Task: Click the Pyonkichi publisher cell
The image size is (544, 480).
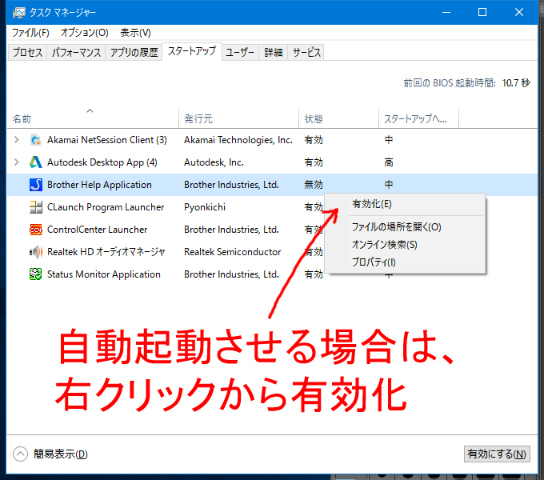Action: [205, 207]
